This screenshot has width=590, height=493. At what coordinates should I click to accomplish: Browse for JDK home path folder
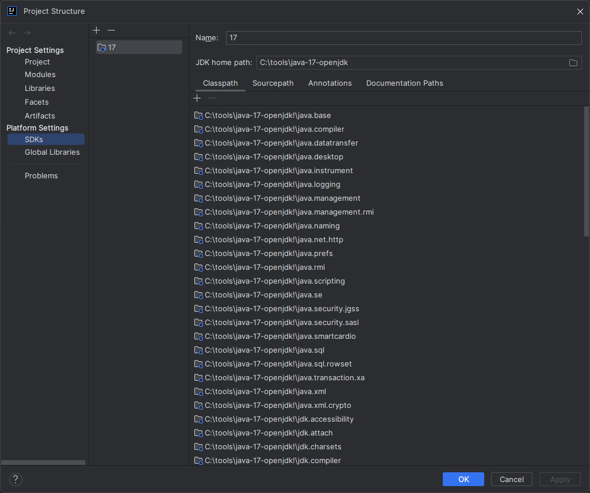573,63
